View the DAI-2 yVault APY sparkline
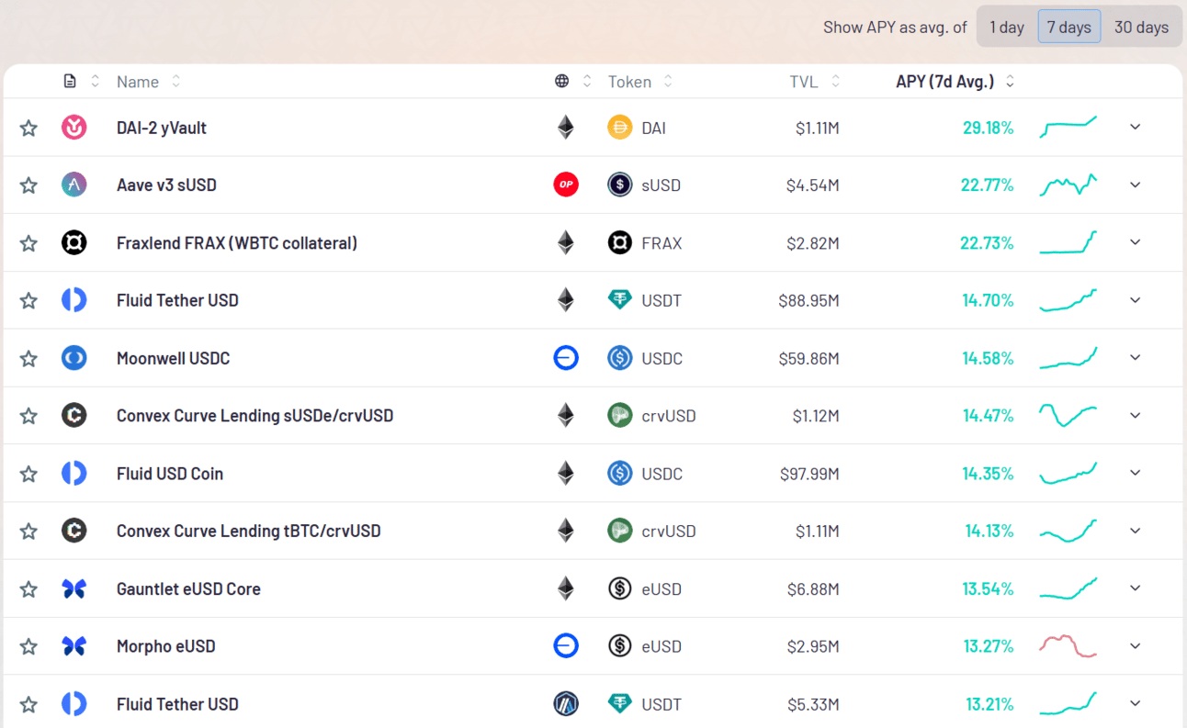Viewport: 1187px width, 728px height. point(1068,127)
